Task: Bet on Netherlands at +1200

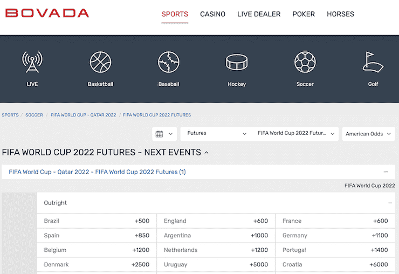Action: pyautogui.click(x=216, y=250)
